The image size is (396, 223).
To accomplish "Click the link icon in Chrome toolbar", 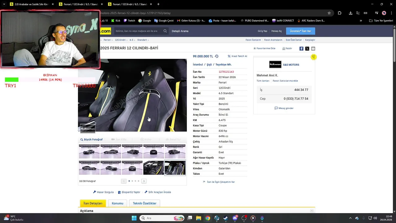I will (365, 13).
